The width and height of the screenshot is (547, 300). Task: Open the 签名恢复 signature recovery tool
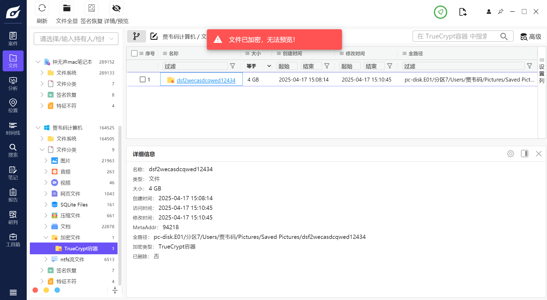91,8
